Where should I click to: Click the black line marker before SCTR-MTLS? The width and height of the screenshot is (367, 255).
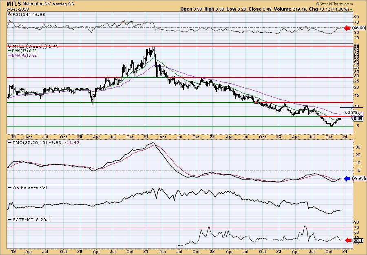[x=10, y=220]
